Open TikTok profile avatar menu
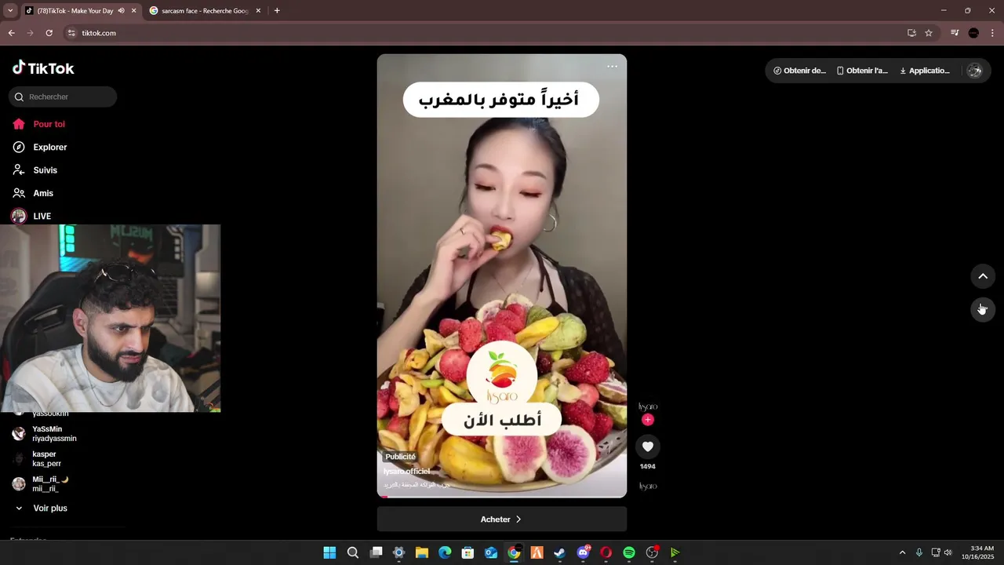 pos(974,71)
